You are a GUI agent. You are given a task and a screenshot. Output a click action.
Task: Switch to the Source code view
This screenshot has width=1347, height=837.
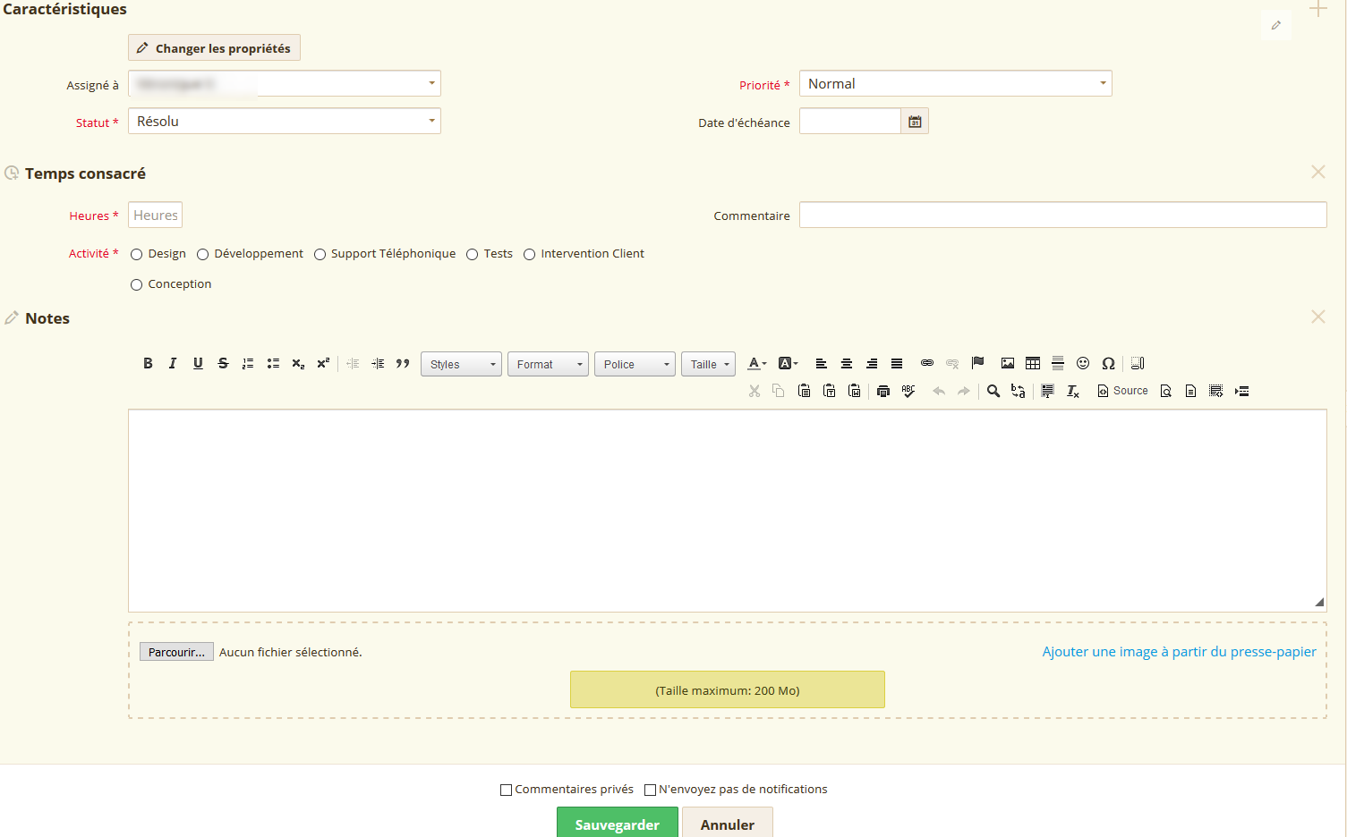(x=1121, y=391)
